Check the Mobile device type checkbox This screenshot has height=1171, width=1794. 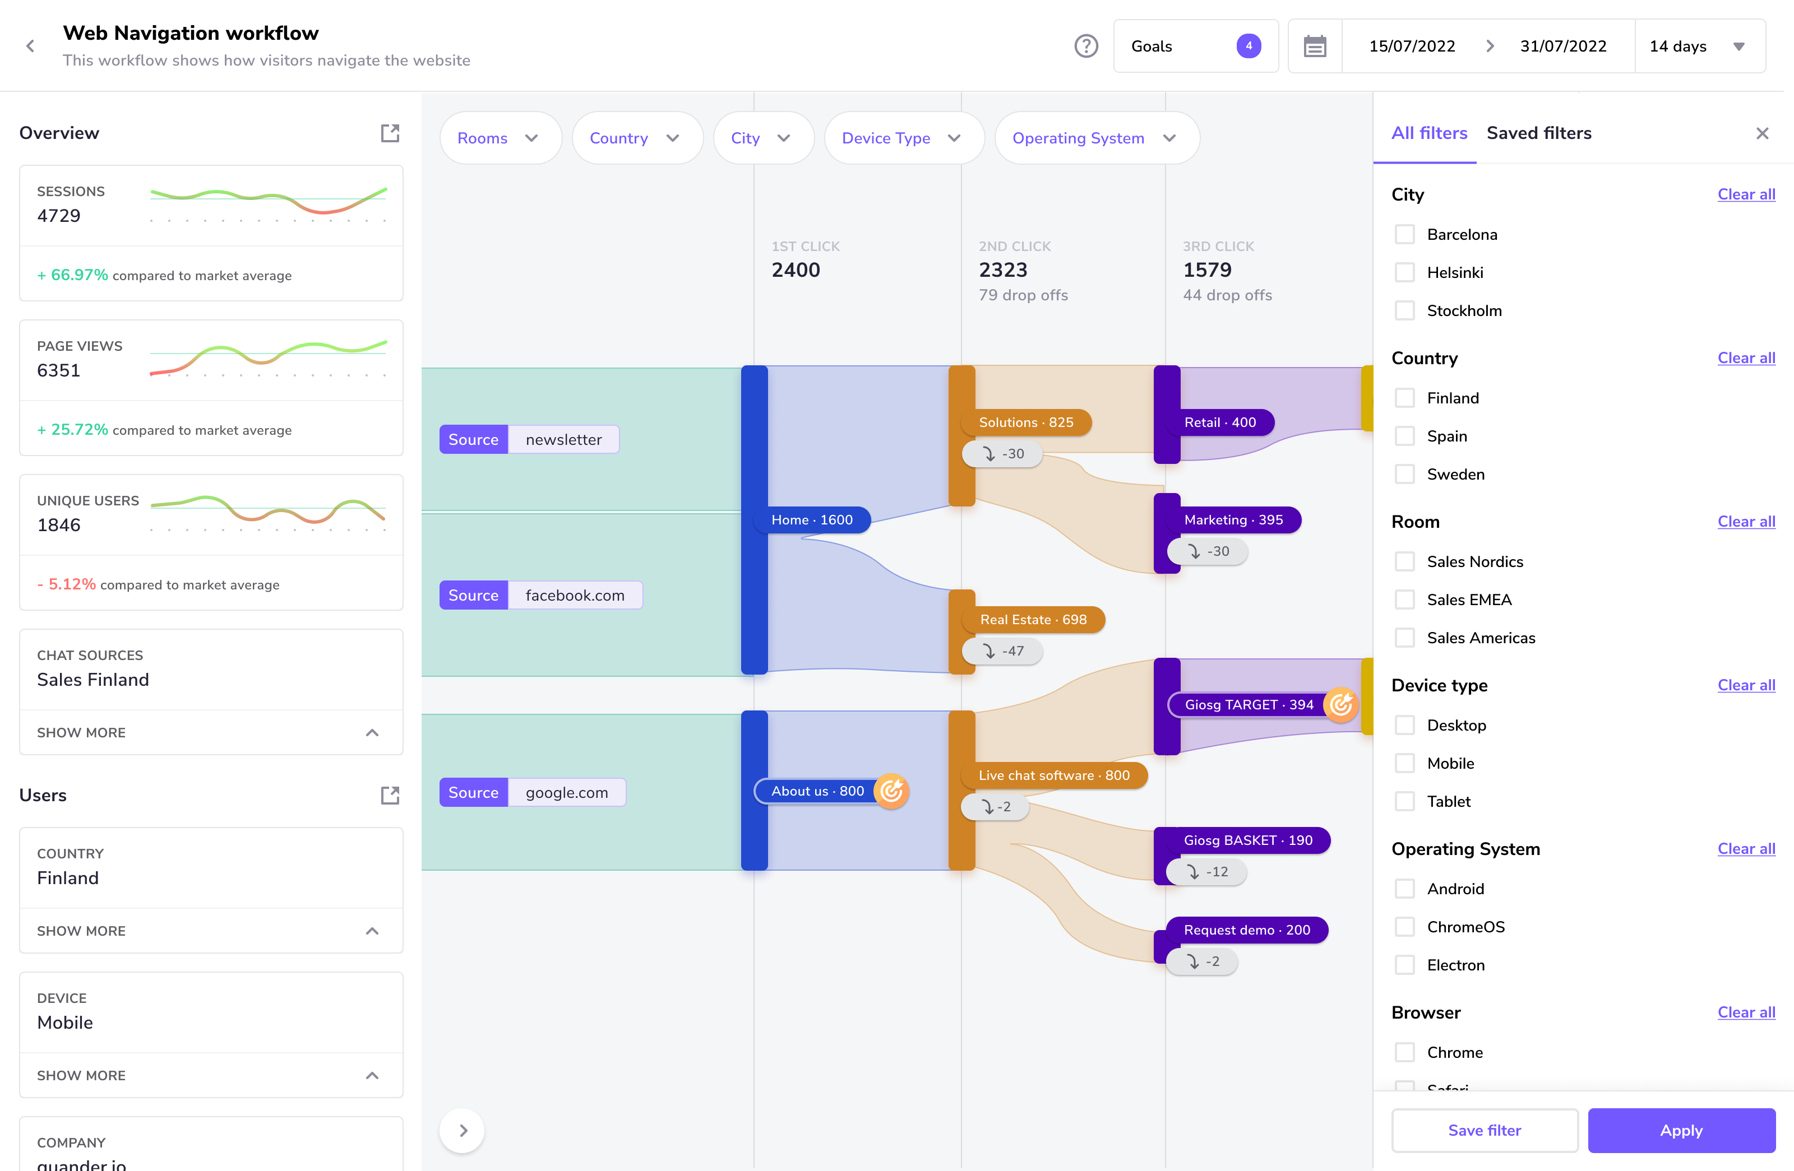tap(1404, 763)
